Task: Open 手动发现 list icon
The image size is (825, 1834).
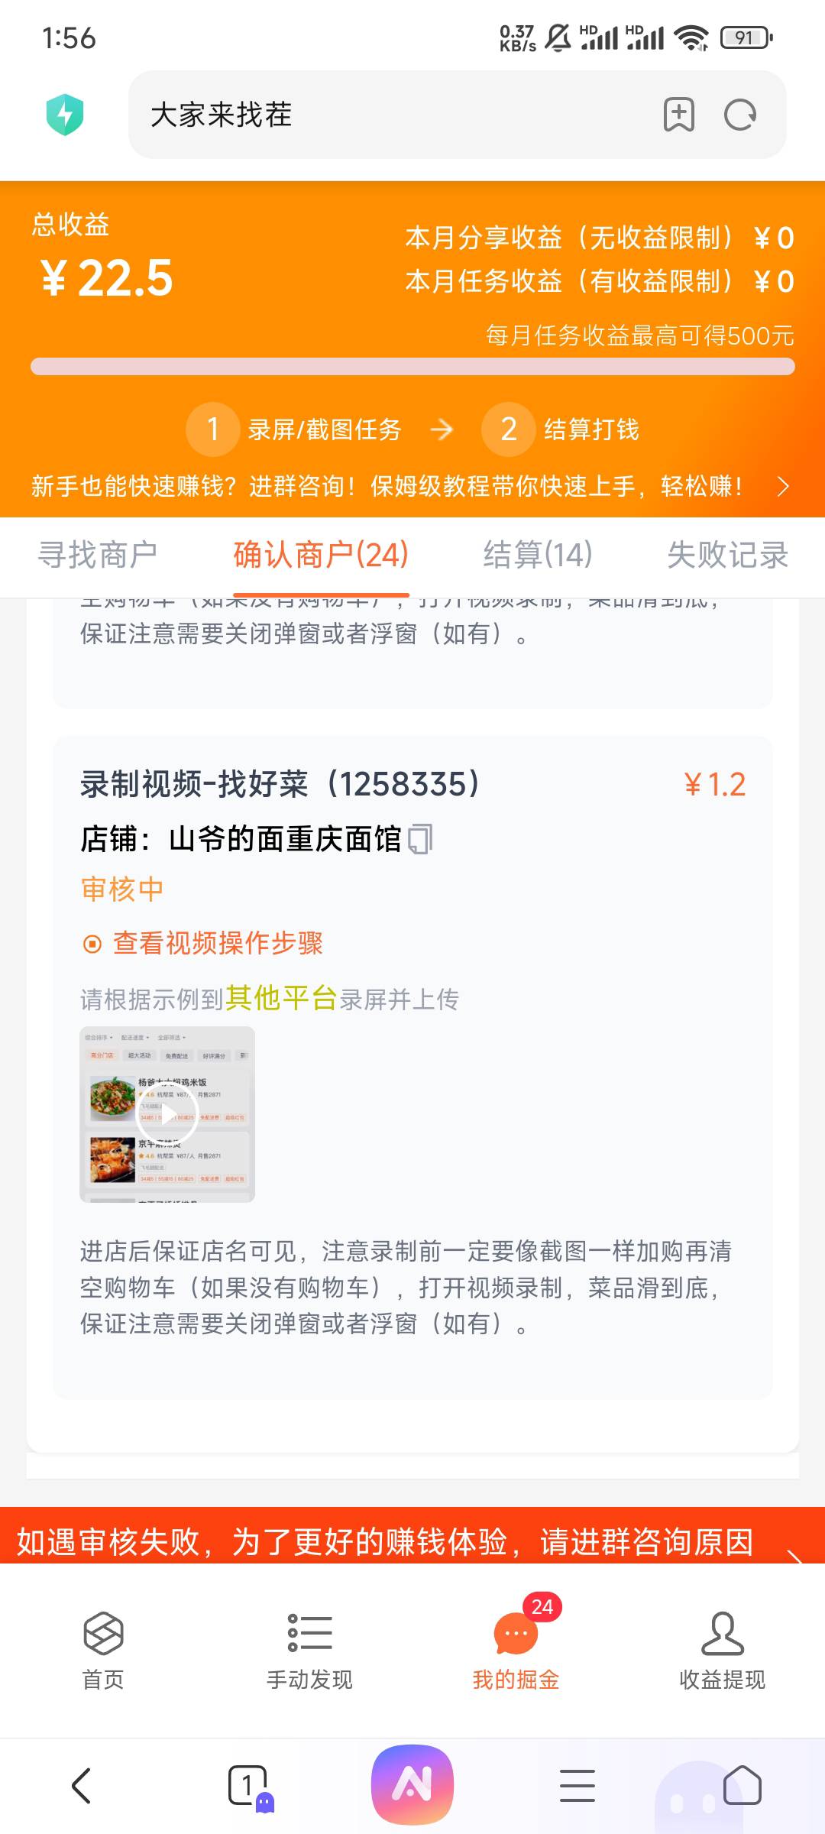Action: (x=309, y=1632)
